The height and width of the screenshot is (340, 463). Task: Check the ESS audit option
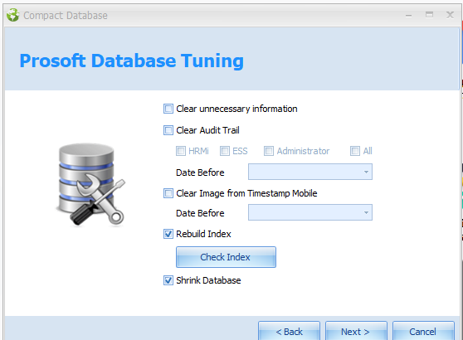(225, 151)
